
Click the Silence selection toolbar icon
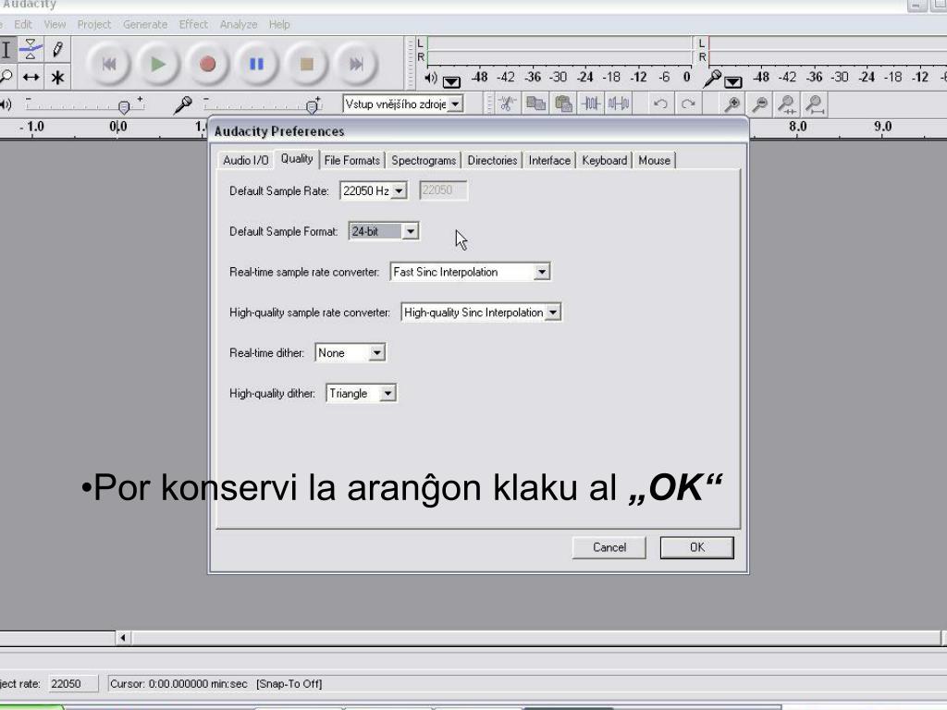[619, 104]
